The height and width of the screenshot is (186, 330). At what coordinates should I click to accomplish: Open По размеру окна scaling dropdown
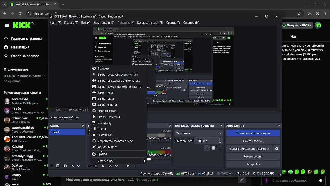79,110
